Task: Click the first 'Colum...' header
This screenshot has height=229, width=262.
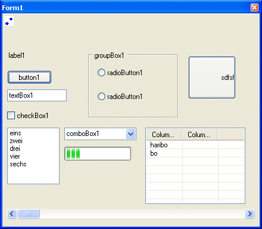Action: click(x=164, y=135)
